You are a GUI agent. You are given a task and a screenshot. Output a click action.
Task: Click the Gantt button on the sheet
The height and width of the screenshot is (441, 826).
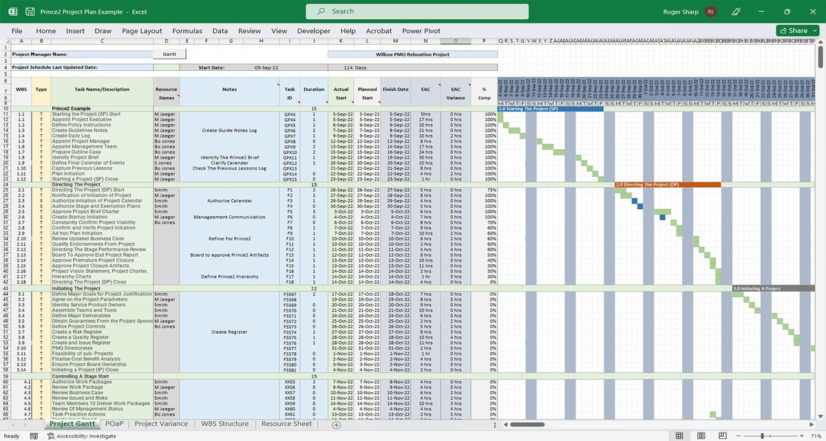[169, 54]
